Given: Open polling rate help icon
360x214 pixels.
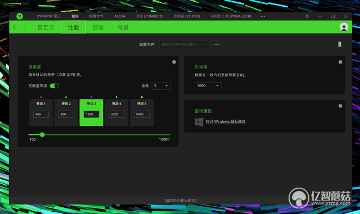Looking at the screenshot, I should click(340, 62).
